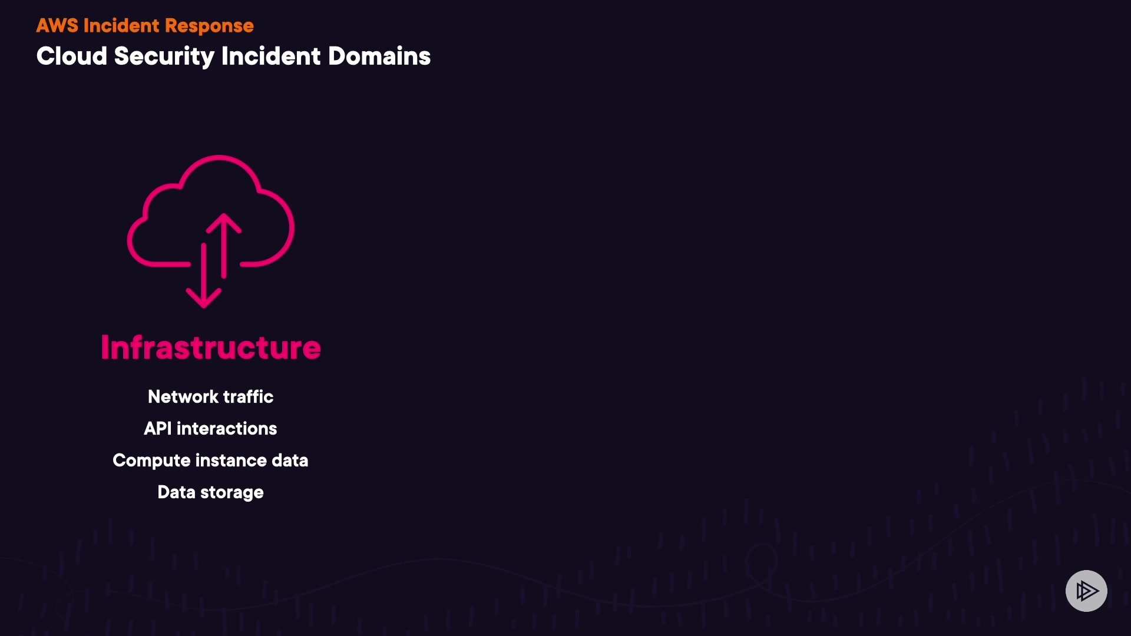Click the pink Infrastructure heading
Screen dimensions: 1131x636
point(211,347)
